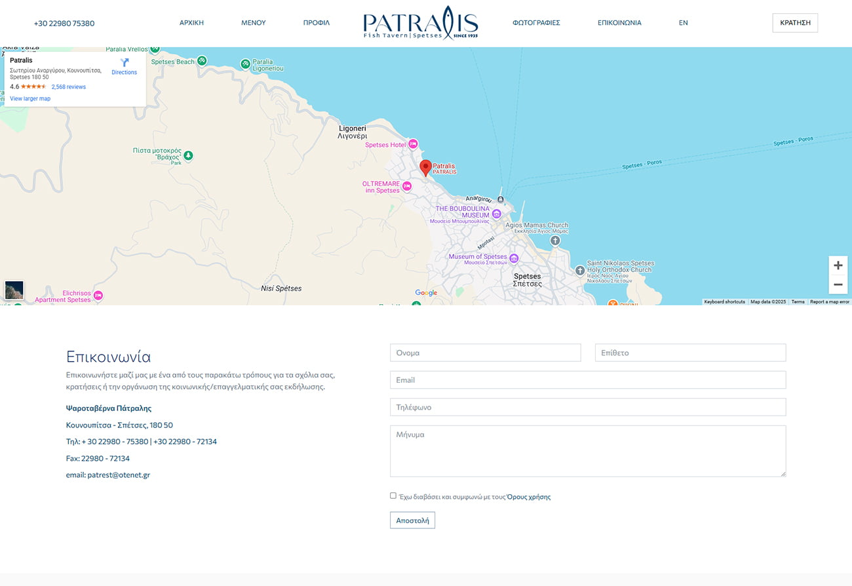Switch language to EN
The height and width of the screenshot is (586, 852).
[684, 23]
